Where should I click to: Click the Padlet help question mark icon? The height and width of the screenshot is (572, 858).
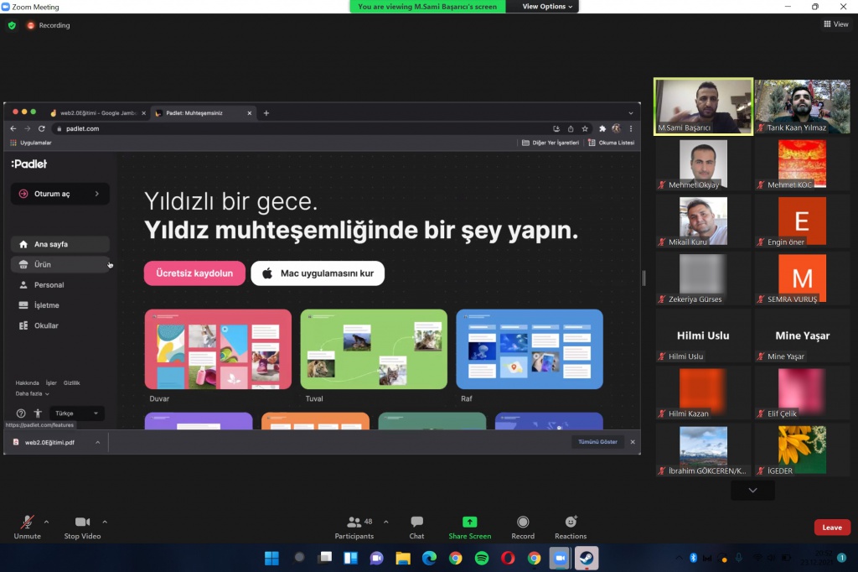point(21,413)
